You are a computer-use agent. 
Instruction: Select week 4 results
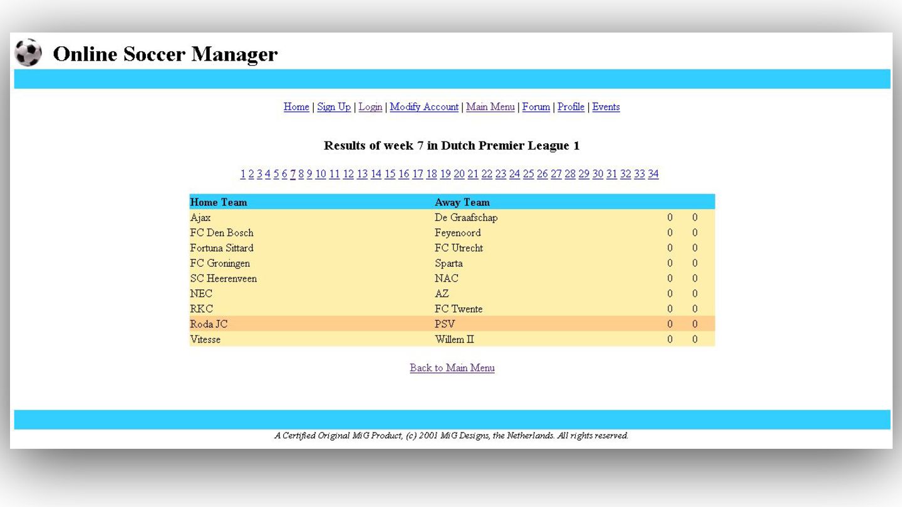[267, 173]
